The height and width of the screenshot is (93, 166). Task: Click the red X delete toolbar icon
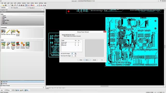click(x=41, y=5)
